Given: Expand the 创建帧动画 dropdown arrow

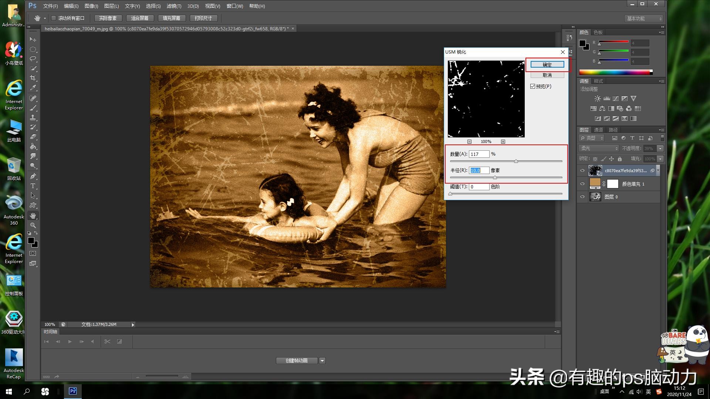Looking at the screenshot, I should point(322,361).
